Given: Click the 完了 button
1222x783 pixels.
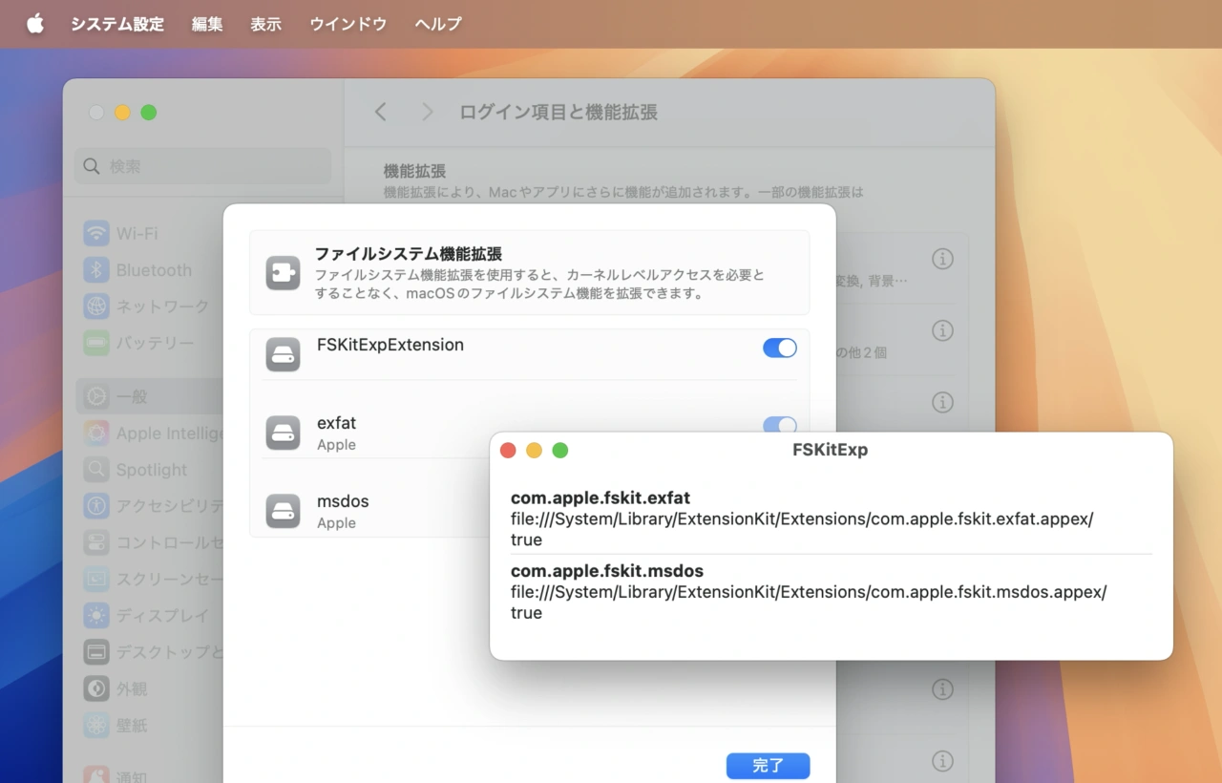Looking at the screenshot, I should point(768,766).
